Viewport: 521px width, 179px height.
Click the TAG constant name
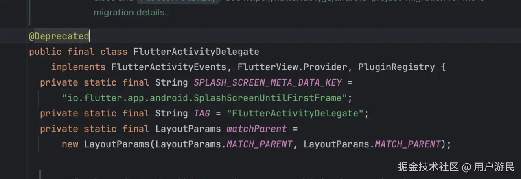[x=201, y=113]
